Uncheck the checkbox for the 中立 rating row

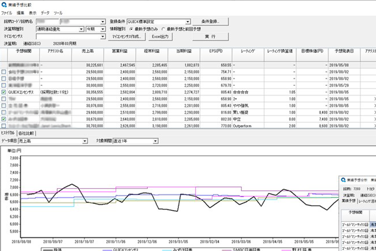[x=4, y=119]
